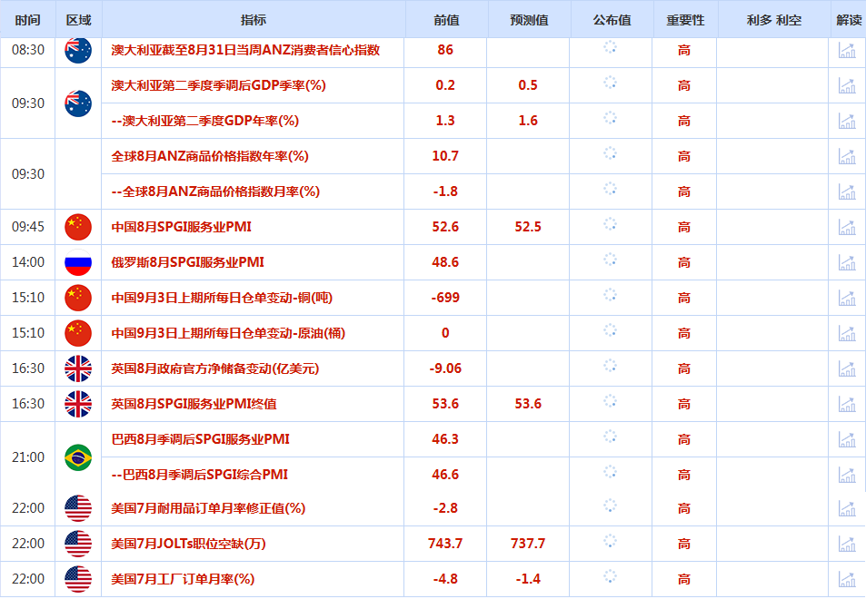Click the 公布值 column header
This screenshot has height=599, width=866.
[x=612, y=20]
